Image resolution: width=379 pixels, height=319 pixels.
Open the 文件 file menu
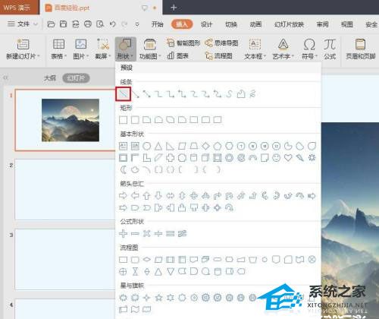(22, 24)
